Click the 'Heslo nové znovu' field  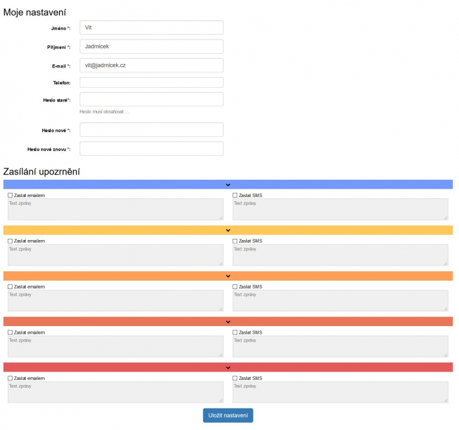(x=151, y=149)
